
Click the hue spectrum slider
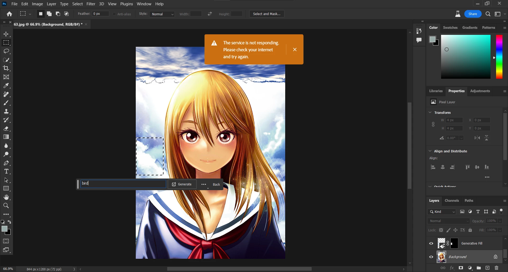pos(499,57)
